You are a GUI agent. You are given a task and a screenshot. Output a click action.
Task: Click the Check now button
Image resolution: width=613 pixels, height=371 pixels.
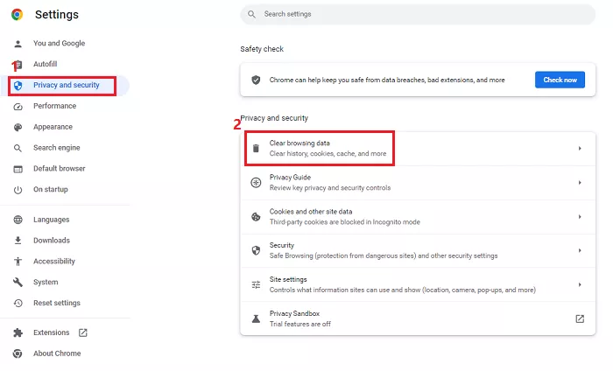(560, 80)
